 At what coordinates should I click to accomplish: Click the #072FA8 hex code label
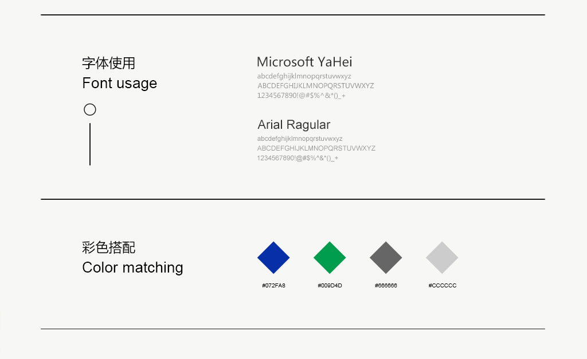point(273,285)
